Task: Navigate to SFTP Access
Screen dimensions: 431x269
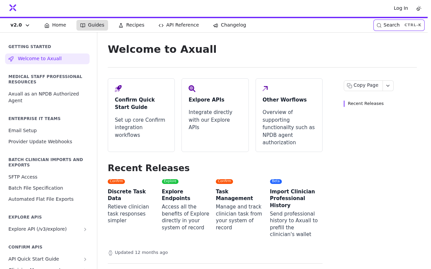Action: (47, 177)
